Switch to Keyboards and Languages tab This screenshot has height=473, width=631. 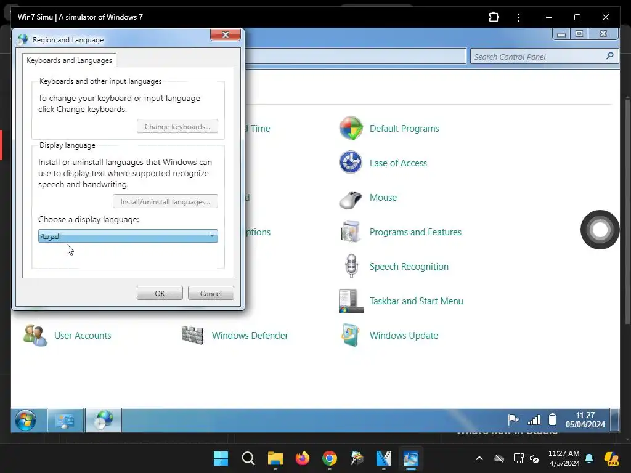(x=69, y=60)
